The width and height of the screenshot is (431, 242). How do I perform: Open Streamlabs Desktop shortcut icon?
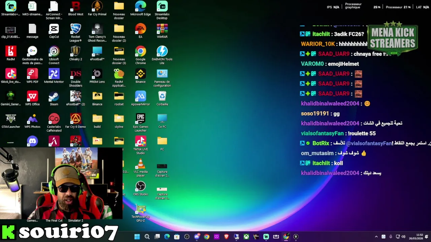click(x=162, y=10)
